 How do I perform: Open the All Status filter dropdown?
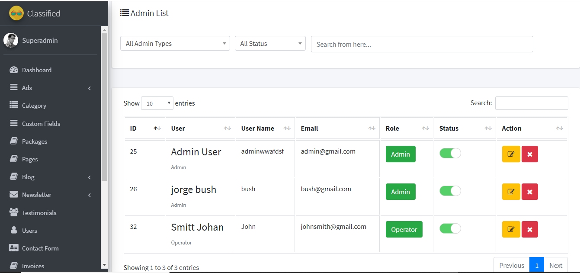[270, 43]
